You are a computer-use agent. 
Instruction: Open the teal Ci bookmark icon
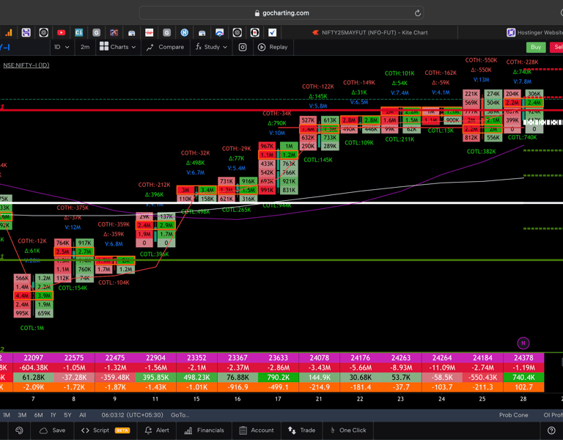click(78, 33)
